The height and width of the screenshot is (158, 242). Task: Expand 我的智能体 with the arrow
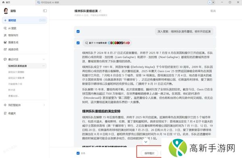pos(44,105)
